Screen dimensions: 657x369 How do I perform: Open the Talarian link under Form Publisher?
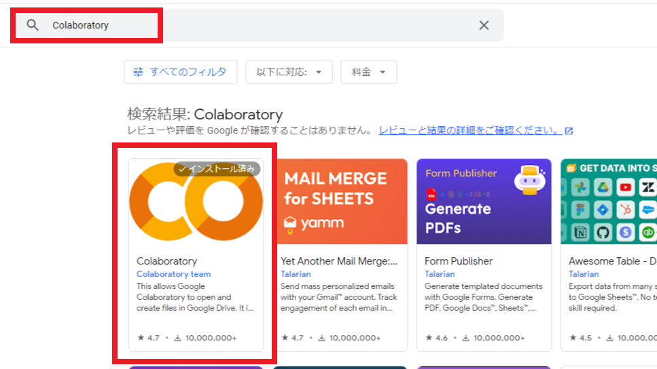[x=440, y=274]
